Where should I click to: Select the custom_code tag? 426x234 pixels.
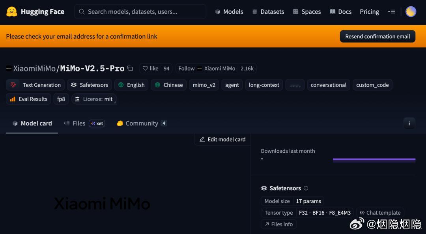372,85
